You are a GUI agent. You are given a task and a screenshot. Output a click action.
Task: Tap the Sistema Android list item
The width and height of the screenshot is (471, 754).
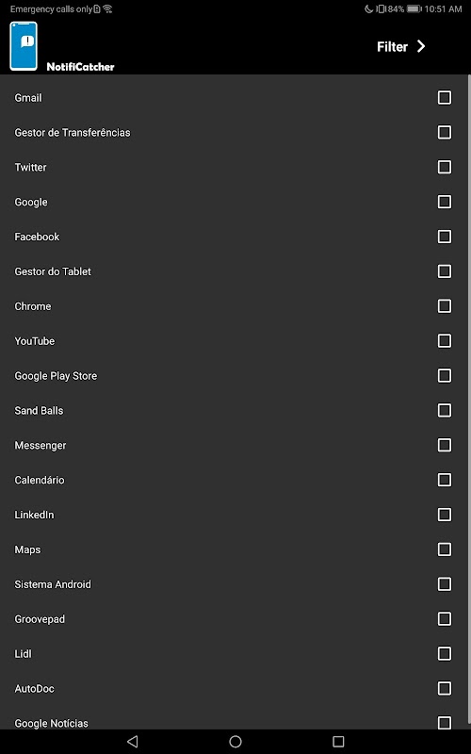234,584
